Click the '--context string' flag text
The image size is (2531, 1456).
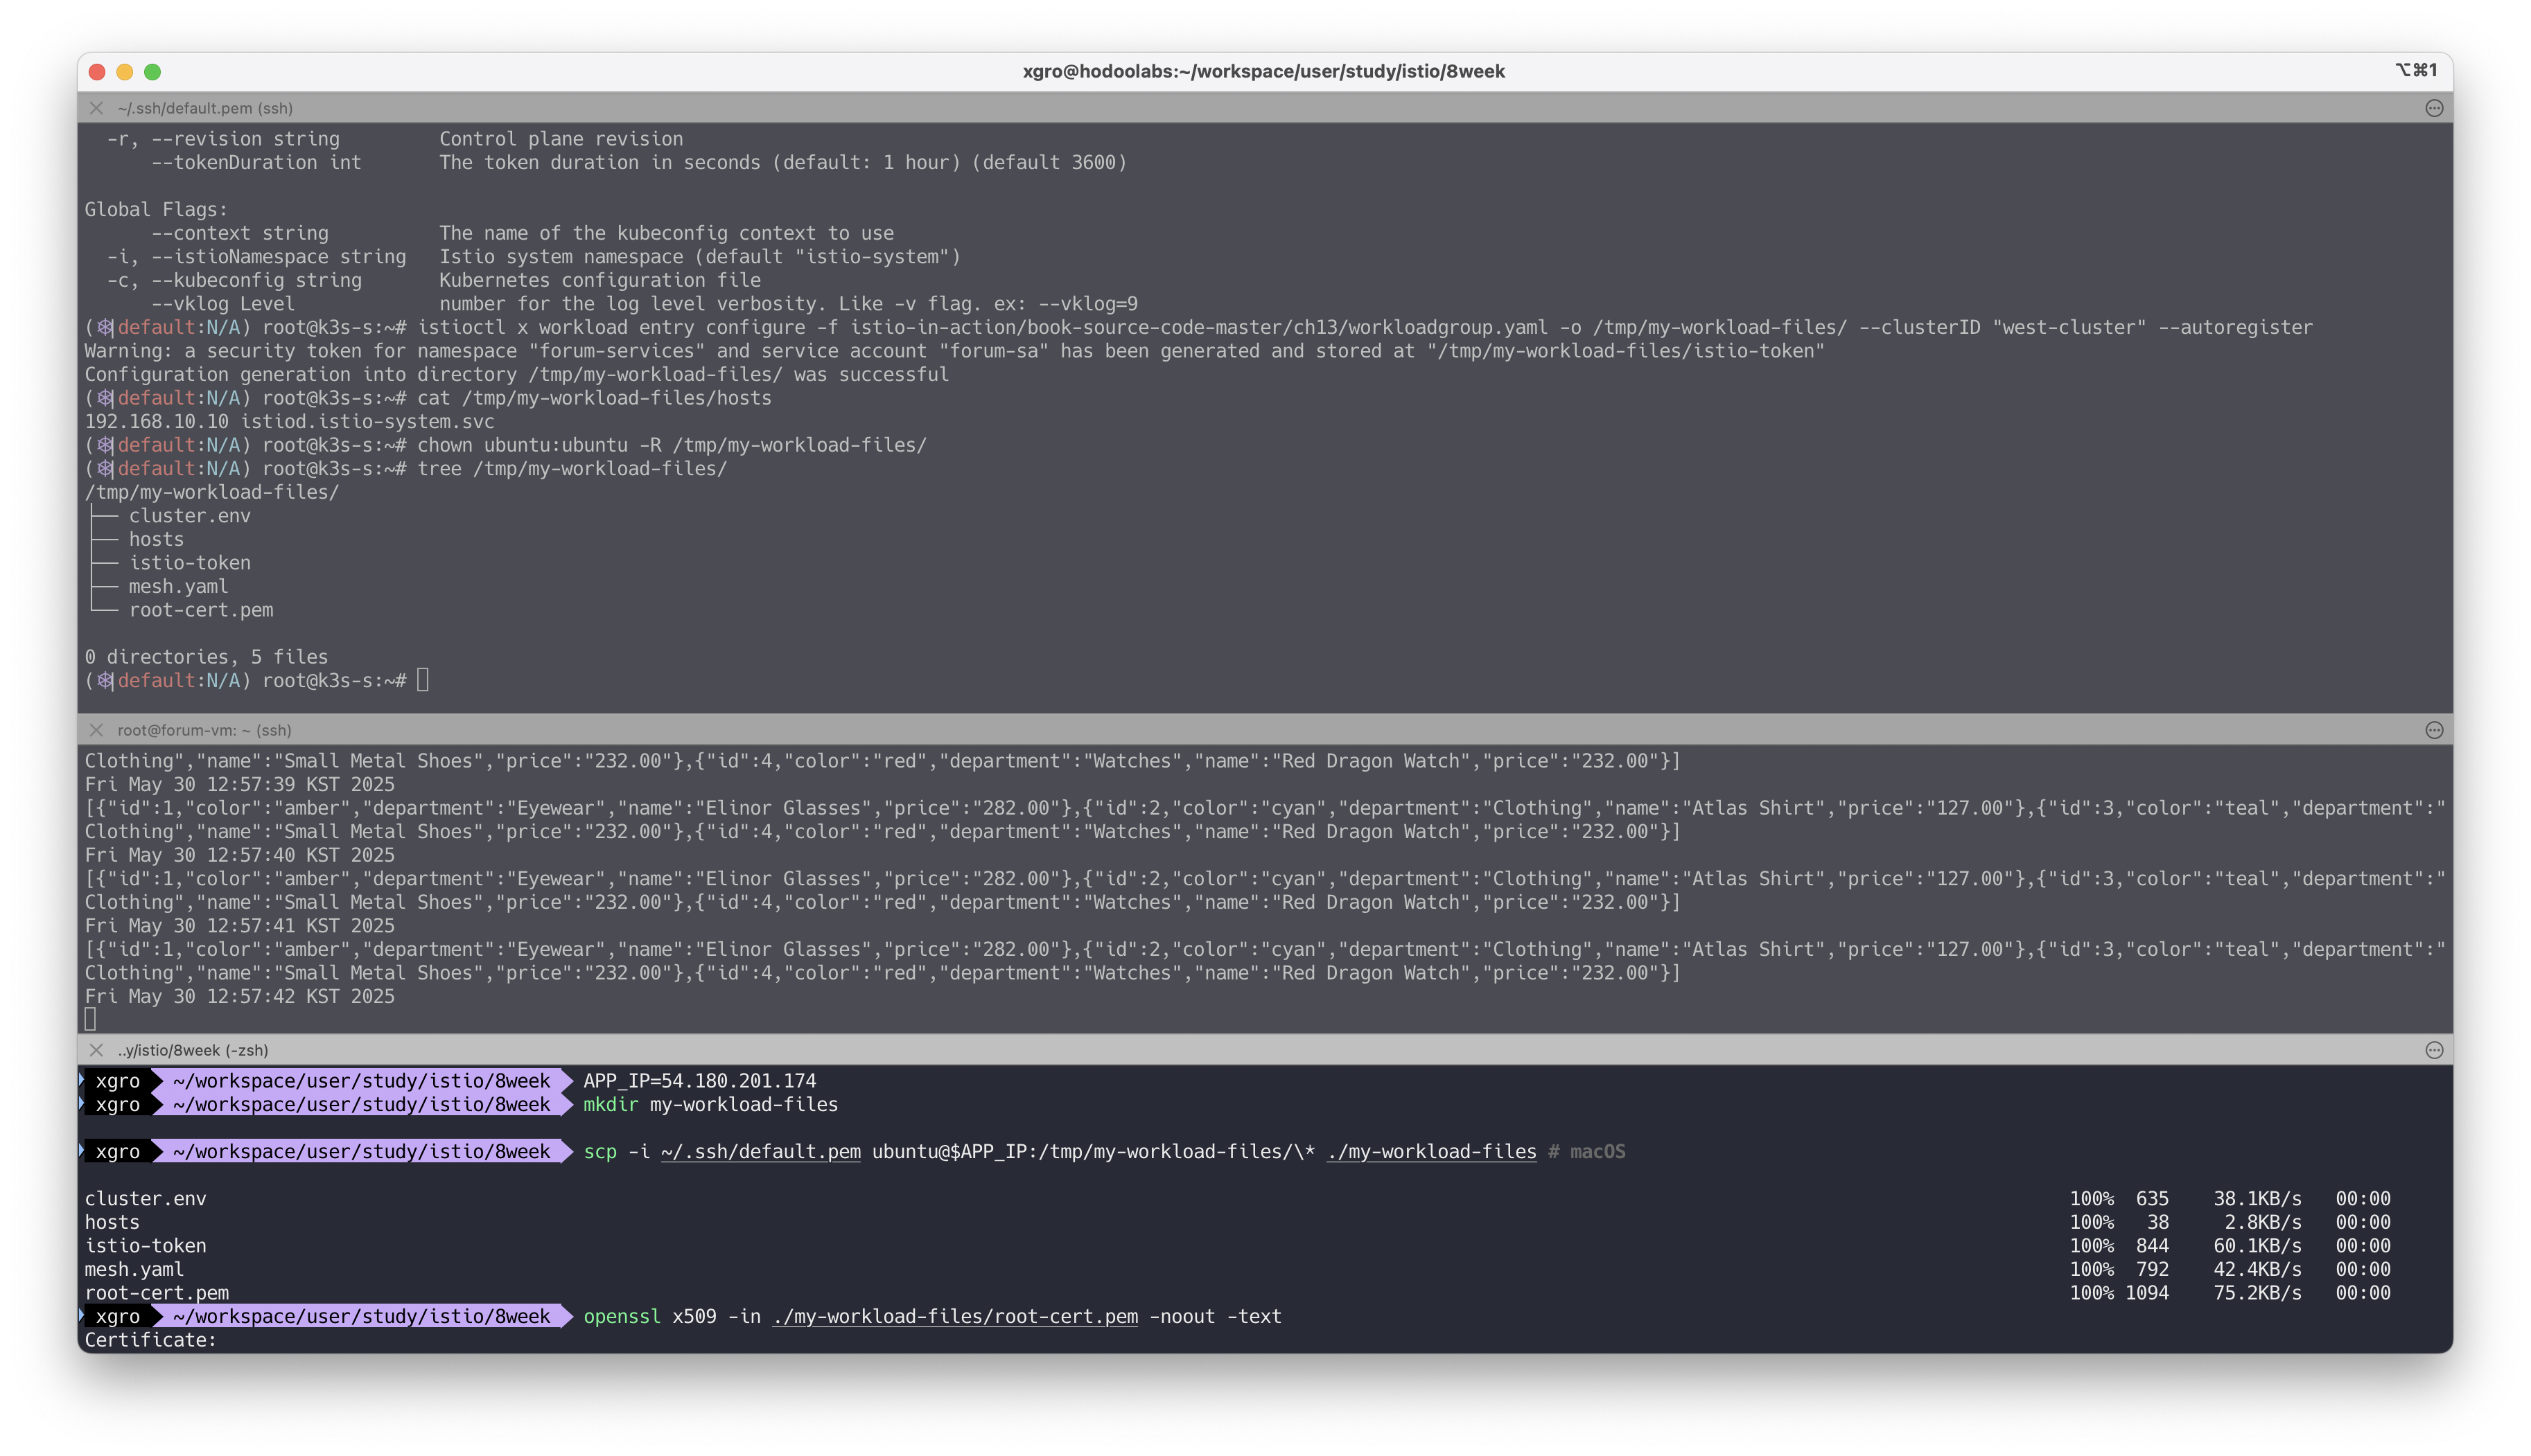pyautogui.click(x=240, y=233)
